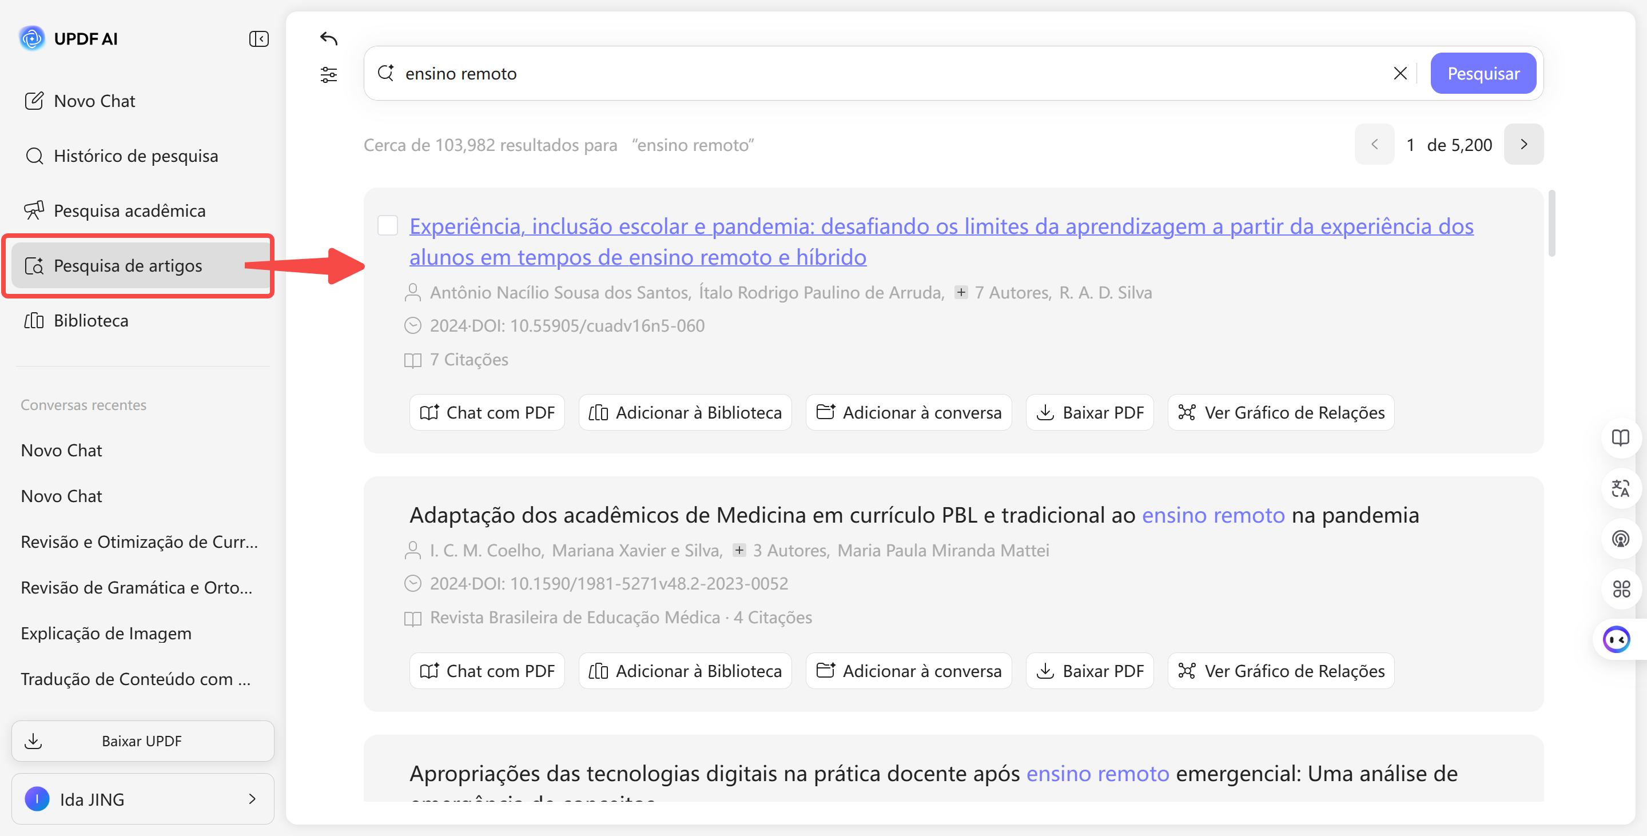Open Biblioteca section

[x=142, y=320]
